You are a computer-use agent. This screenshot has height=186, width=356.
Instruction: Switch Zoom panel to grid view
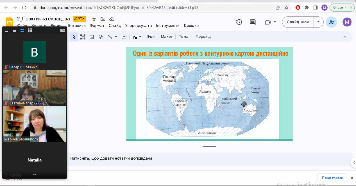(30, 31)
